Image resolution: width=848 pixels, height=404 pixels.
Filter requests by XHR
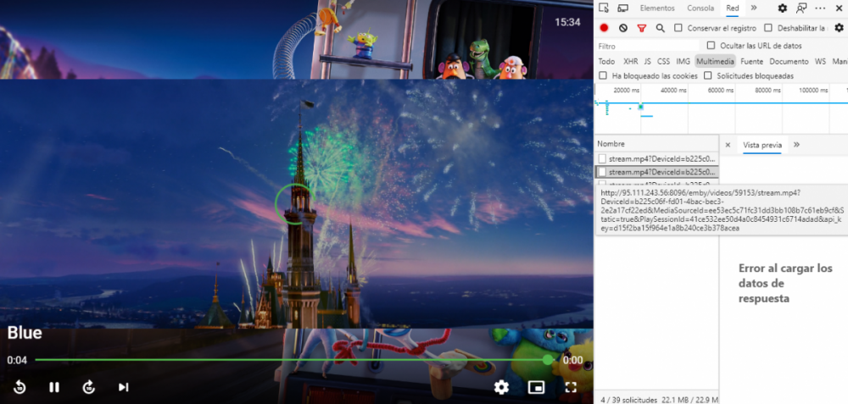(x=631, y=62)
